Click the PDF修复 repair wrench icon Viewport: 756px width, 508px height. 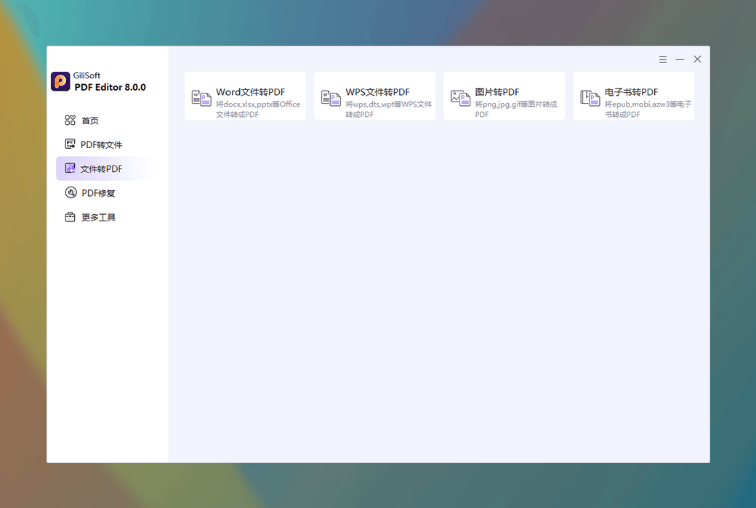[71, 192]
